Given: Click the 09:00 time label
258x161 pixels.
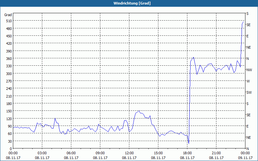Looking at the screenshot, I should [x=100, y=153].
